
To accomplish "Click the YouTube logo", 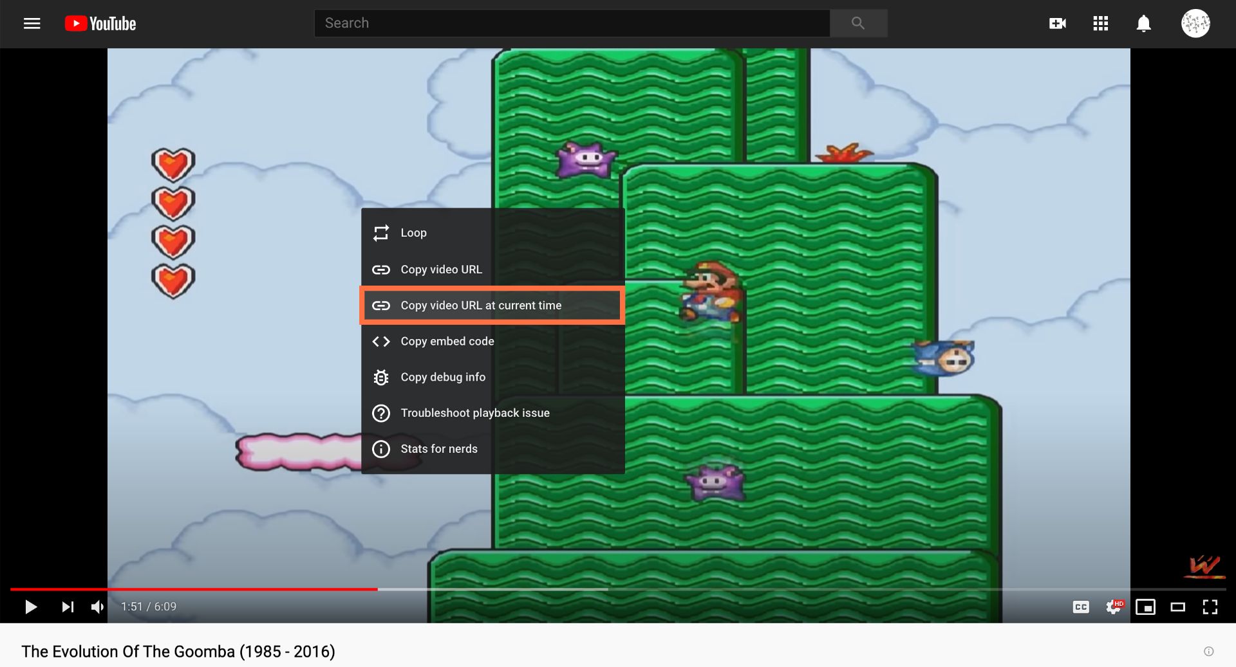I will (100, 24).
